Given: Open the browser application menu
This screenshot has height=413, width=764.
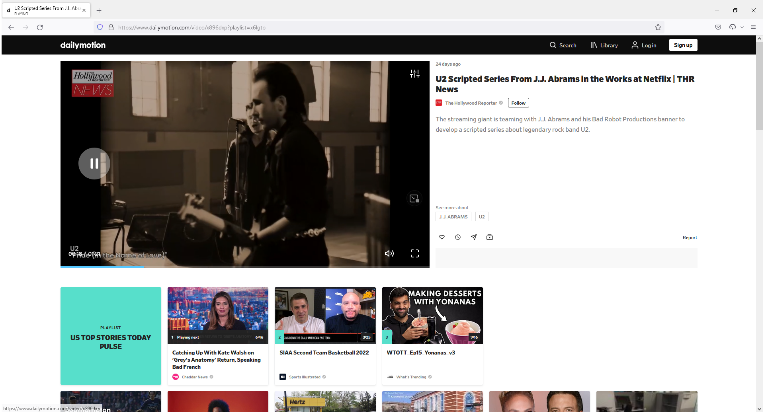Looking at the screenshot, I should [x=753, y=27].
